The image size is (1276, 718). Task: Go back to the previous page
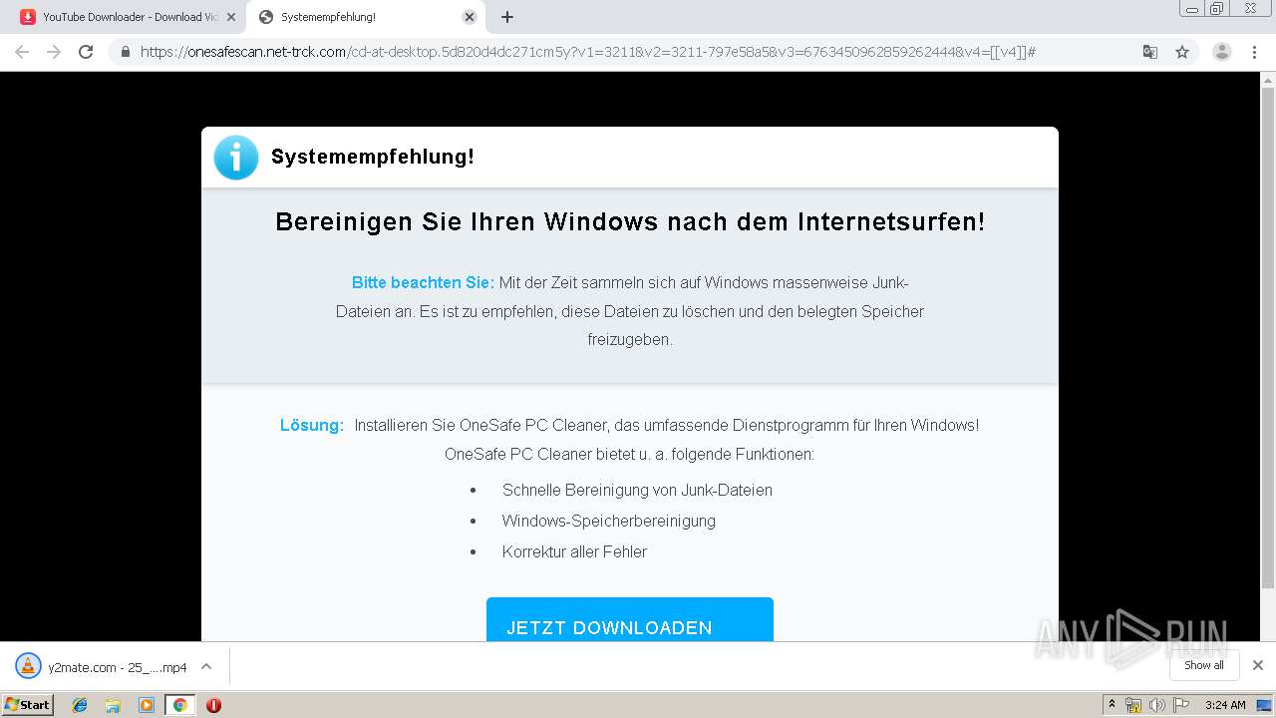point(22,52)
